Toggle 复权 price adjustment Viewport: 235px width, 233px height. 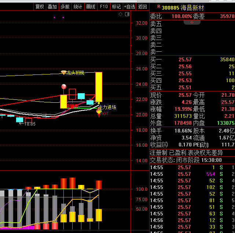(40, 7)
